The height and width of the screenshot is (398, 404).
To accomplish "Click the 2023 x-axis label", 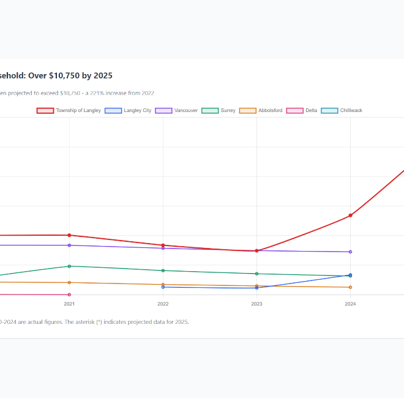I will click(x=256, y=304).
